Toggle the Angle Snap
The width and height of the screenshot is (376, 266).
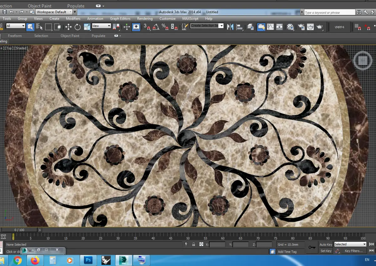(x=156, y=27)
